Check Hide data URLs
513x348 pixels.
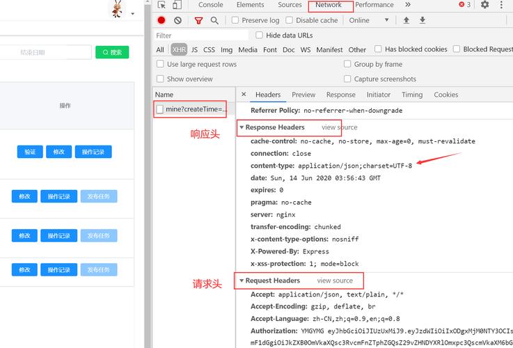coord(259,35)
